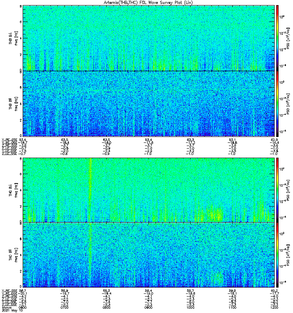Click the THC B-perp panel color bar
Image resolution: width=293 pixels, height=313 pixels.
pos(277,190)
